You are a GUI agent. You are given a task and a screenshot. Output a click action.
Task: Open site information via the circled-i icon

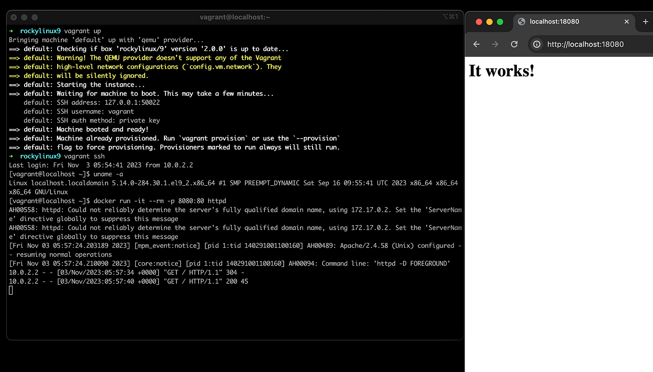click(x=536, y=44)
